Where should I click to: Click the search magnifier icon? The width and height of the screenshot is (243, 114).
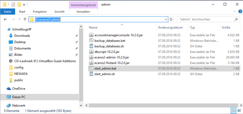pyautogui.click(x=236, y=19)
